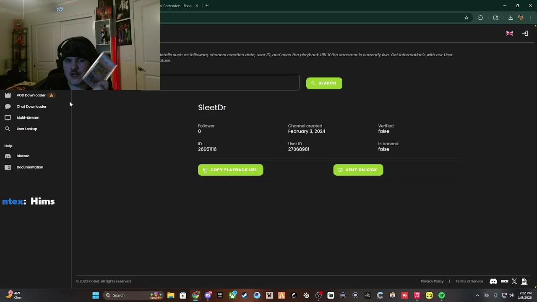Click the Copy Playback URL button
537x302 pixels.
click(230, 170)
